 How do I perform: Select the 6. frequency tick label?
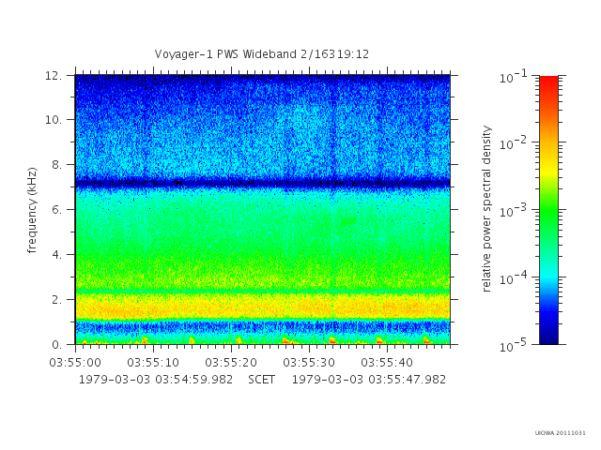click(x=56, y=210)
